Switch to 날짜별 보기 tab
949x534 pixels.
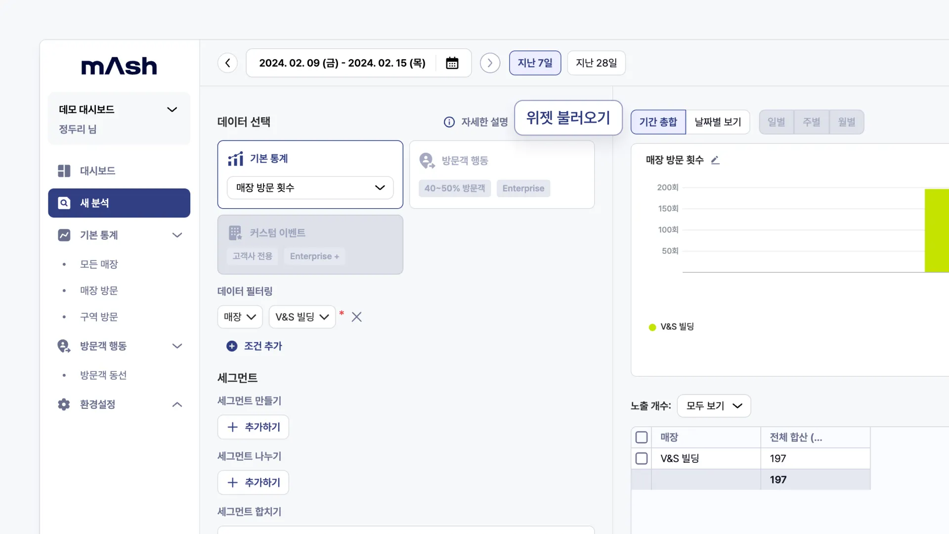point(717,122)
